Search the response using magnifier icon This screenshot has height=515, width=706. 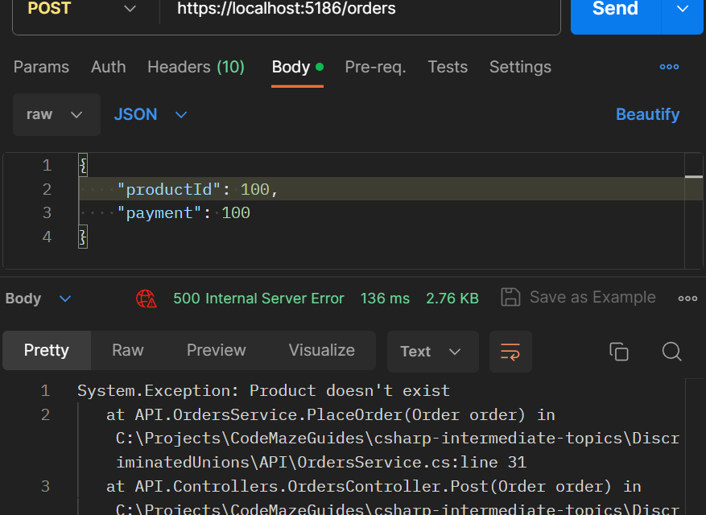671,351
